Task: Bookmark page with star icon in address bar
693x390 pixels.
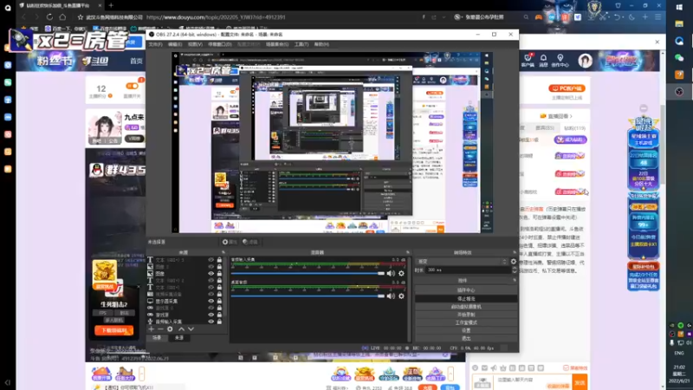Action: pyautogui.click(x=80, y=17)
